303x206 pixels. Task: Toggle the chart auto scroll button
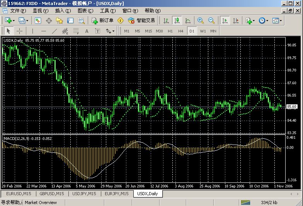(x=225, y=20)
